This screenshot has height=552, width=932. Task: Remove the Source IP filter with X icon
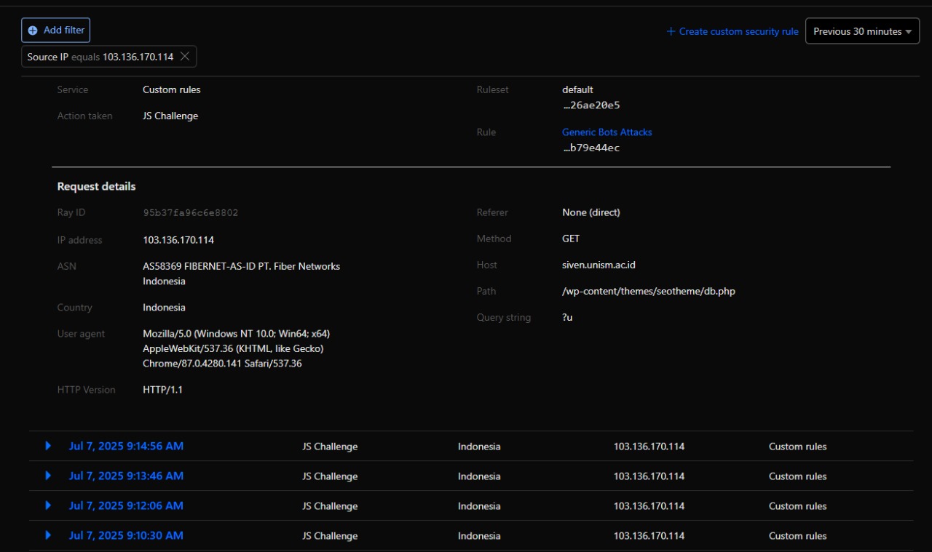click(x=185, y=57)
